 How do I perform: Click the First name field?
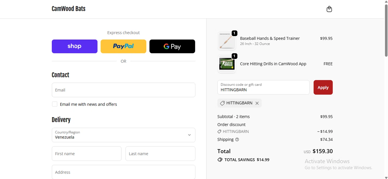point(87,154)
